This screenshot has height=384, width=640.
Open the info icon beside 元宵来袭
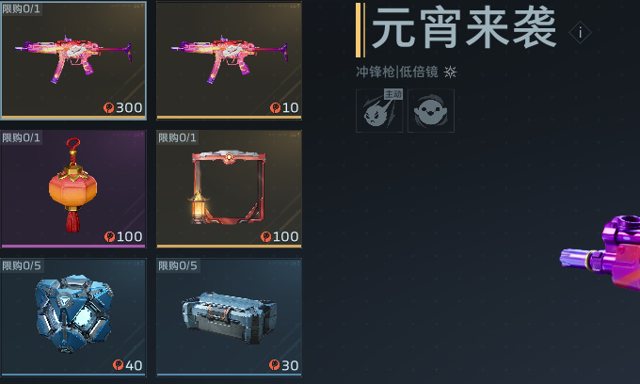click(x=580, y=32)
